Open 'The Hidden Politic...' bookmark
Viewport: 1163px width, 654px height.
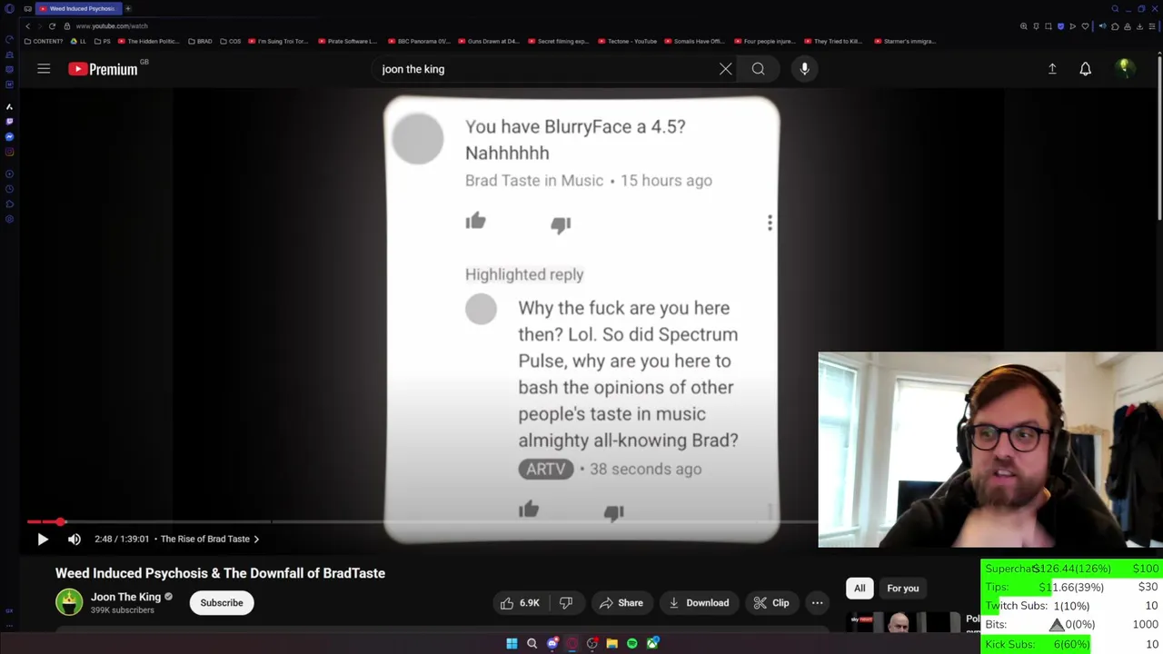[149, 41]
